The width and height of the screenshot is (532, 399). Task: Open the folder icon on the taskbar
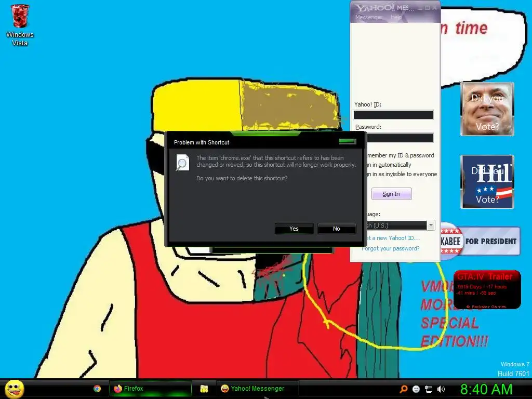click(x=204, y=389)
